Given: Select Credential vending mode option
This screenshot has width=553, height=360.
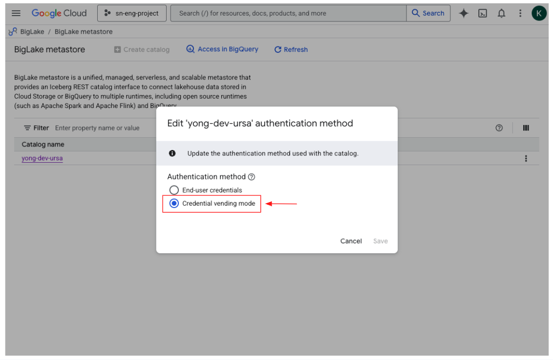Looking at the screenshot, I should [x=174, y=204].
